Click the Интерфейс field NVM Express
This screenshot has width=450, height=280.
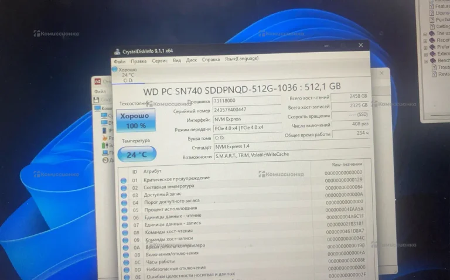[x=247, y=119]
